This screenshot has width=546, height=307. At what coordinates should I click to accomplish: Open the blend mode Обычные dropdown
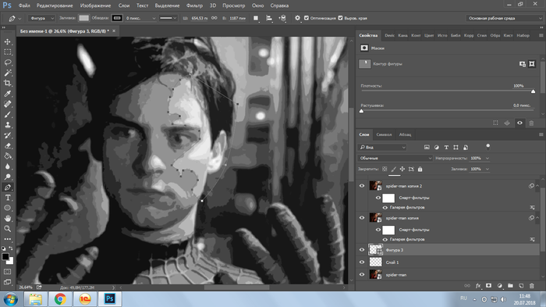click(395, 158)
